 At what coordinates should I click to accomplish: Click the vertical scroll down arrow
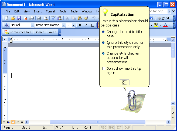(173, 103)
